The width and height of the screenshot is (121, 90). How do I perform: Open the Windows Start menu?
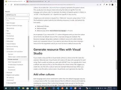click(x=6, y=88)
